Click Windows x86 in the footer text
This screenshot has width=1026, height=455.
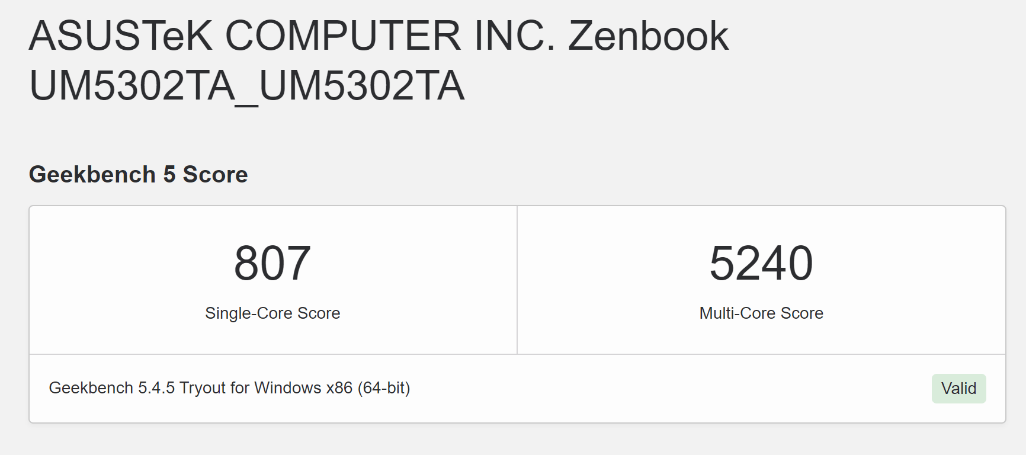[x=303, y=388]
